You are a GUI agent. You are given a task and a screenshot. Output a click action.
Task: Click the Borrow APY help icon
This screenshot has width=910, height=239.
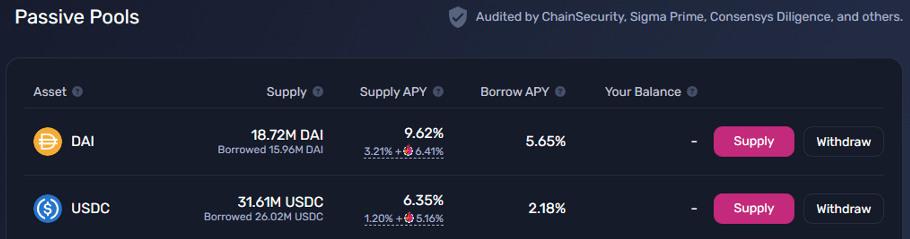561,92
